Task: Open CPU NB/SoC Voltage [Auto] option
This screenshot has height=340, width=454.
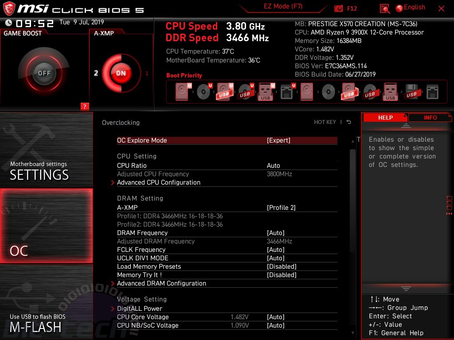Action: [275, 325]
